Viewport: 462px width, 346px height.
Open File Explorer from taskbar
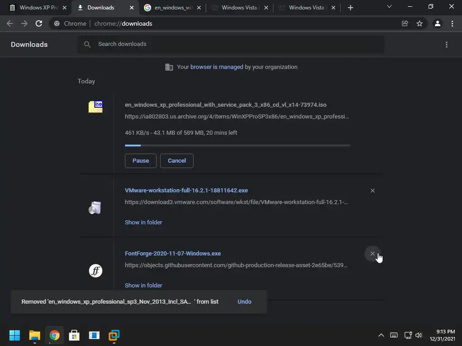click(x=34, y=335)
